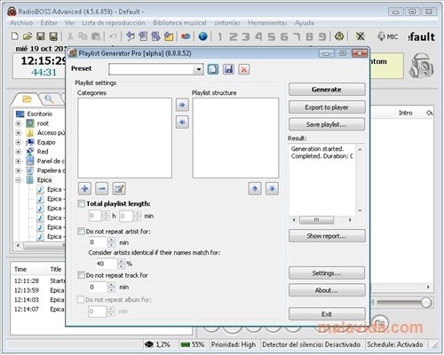
Task: Open the Ayuda menu
Action: click(304, 23)
